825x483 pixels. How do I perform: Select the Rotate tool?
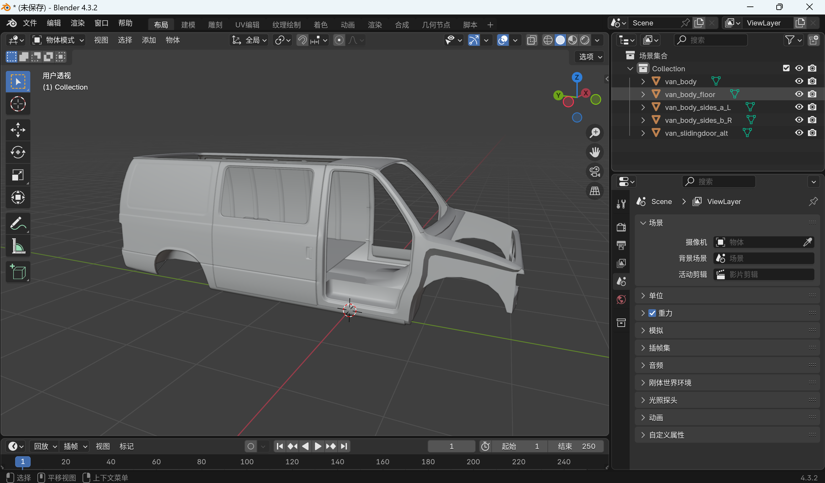(x=18, y=152)
